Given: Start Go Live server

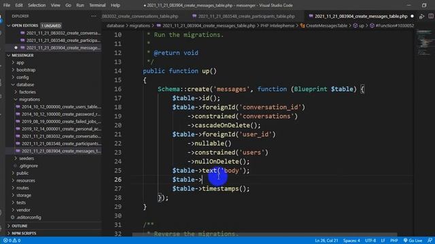Looking at the screenshot, I should [x=413, y=241].
